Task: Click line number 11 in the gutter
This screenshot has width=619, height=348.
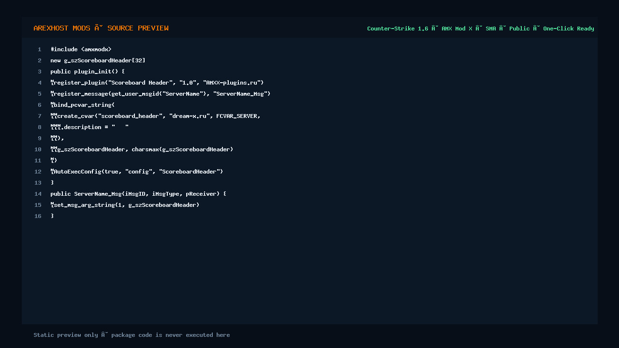Action: (38, 160)
